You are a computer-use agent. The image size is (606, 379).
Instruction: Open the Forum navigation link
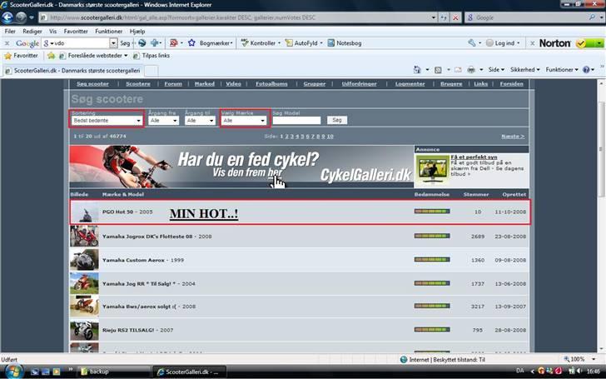coord(173,84)
